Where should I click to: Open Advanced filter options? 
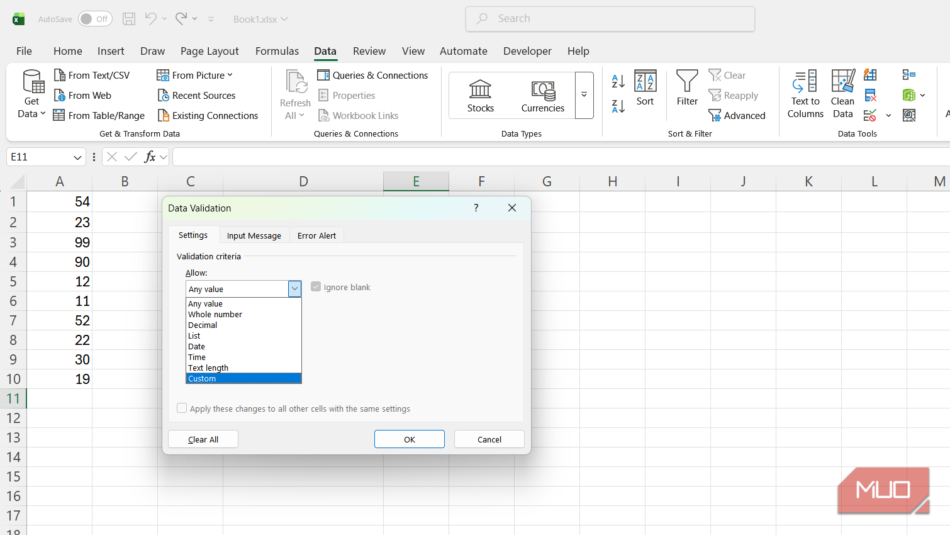point(737,116)
